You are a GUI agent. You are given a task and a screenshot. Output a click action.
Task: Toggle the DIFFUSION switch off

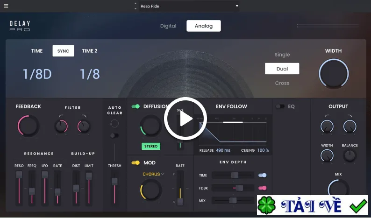[x=136, y=106]
